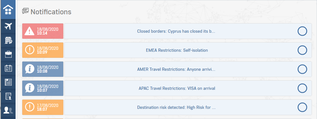Open APAC Travel Restrictions: VISA on arrival
Viewport: 317px width, 119px height.
pyautogui.click(x=177, y=88)
